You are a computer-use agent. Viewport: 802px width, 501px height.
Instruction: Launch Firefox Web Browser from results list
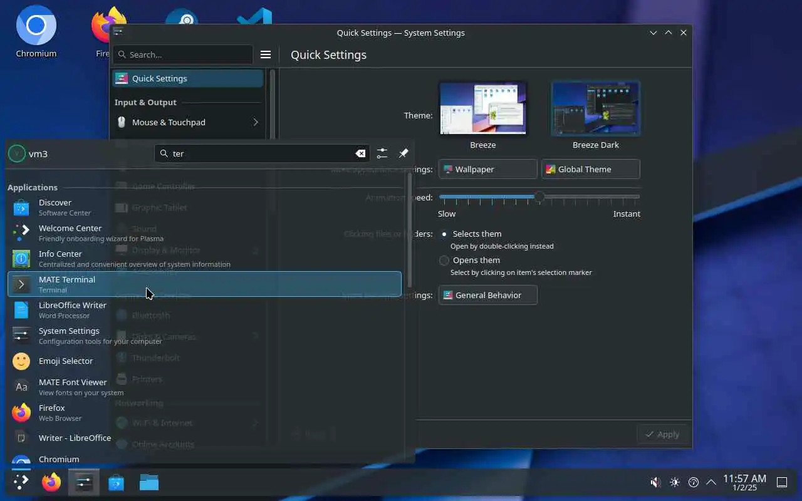[x=204, y=413]
